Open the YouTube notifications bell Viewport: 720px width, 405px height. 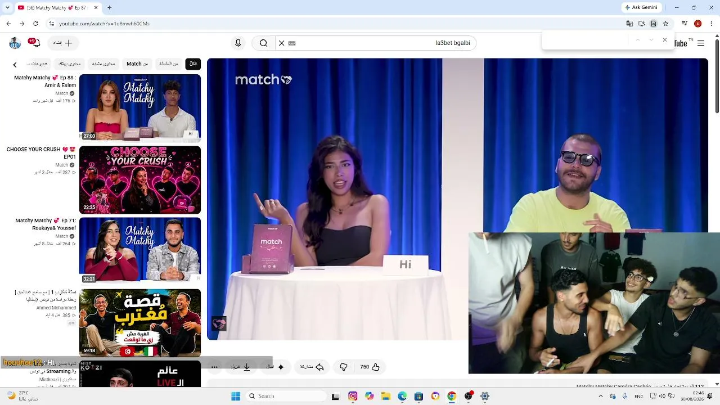pos(35,43)
